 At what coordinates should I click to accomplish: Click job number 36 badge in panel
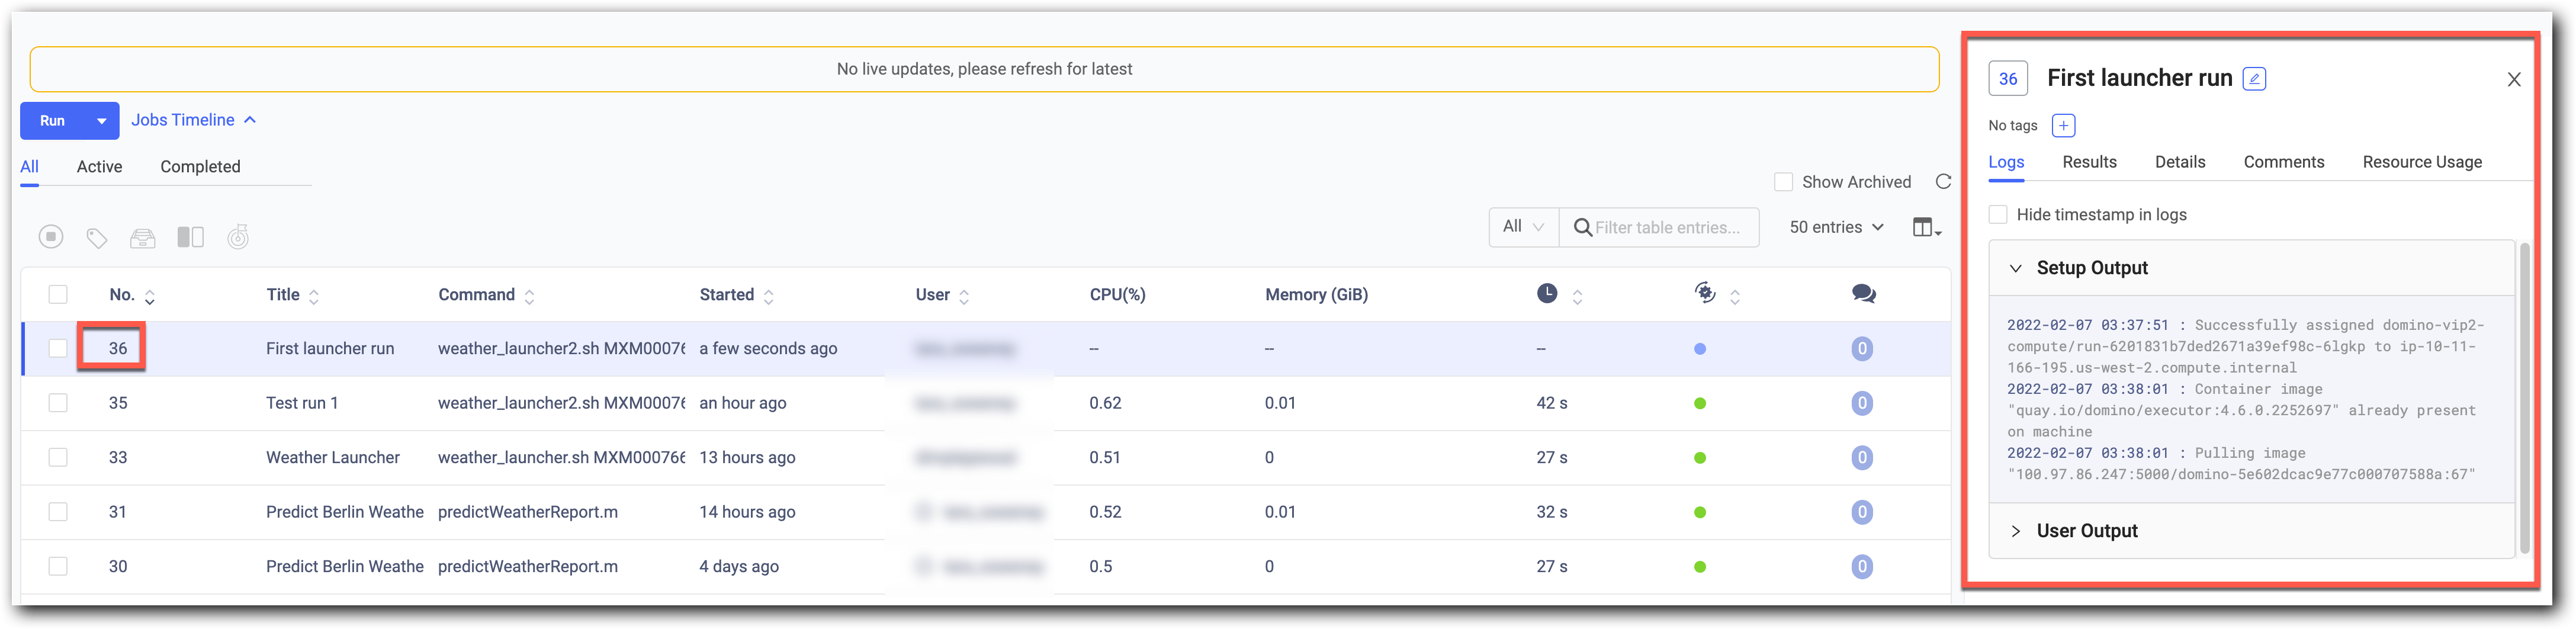2008,79
